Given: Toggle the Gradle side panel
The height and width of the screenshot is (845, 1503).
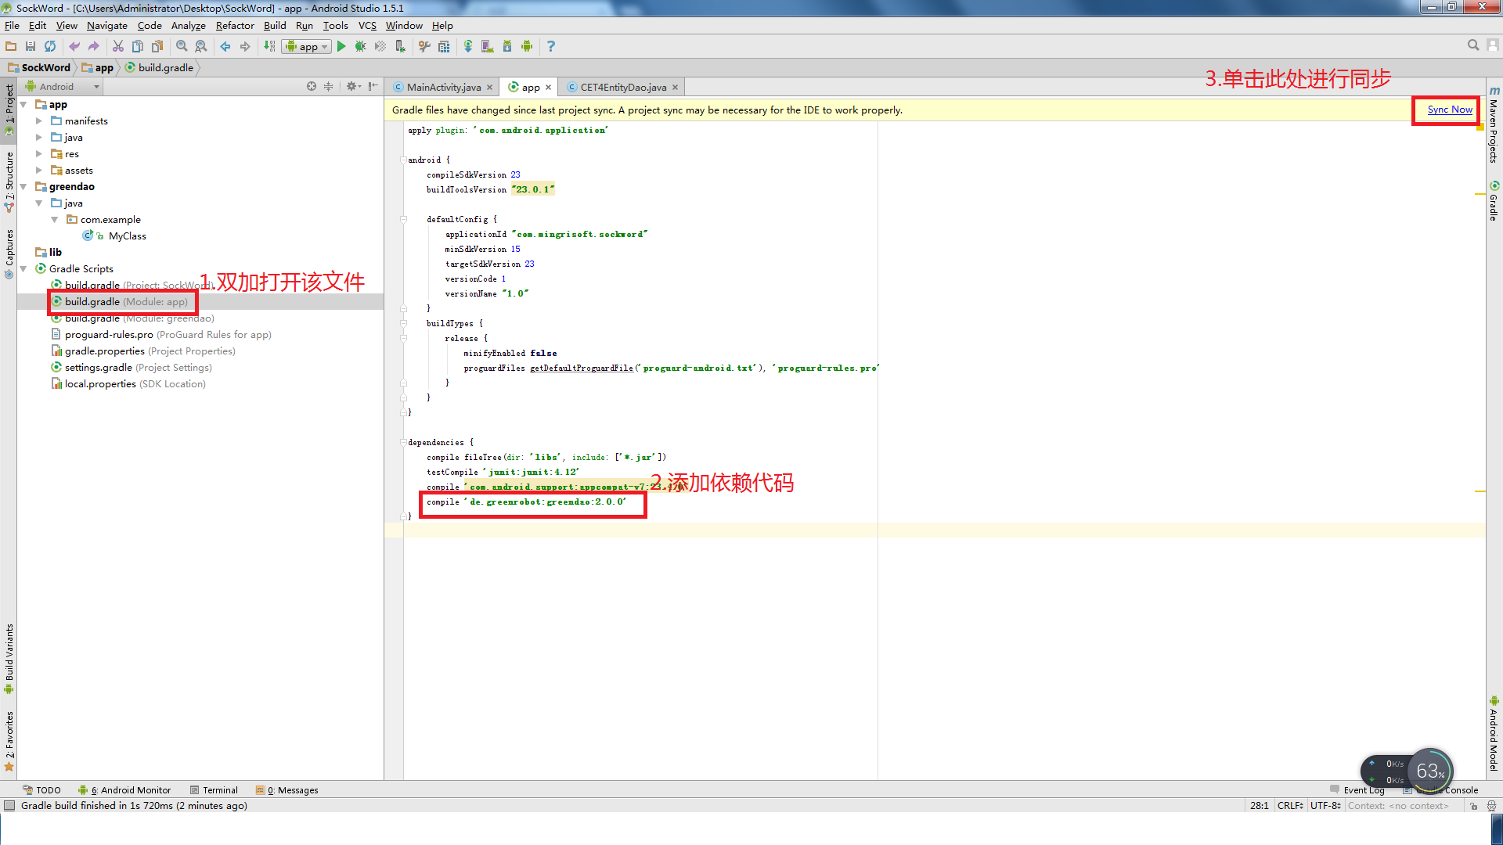Looking at the screenshot, I should click(x=1494, y=202).
